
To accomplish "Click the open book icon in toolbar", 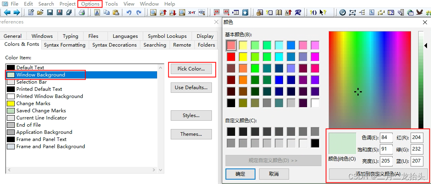I will pos(279,12).
